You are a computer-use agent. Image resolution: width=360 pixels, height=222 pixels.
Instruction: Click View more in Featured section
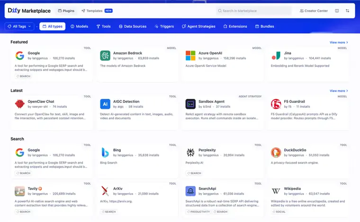click(339, 43)
